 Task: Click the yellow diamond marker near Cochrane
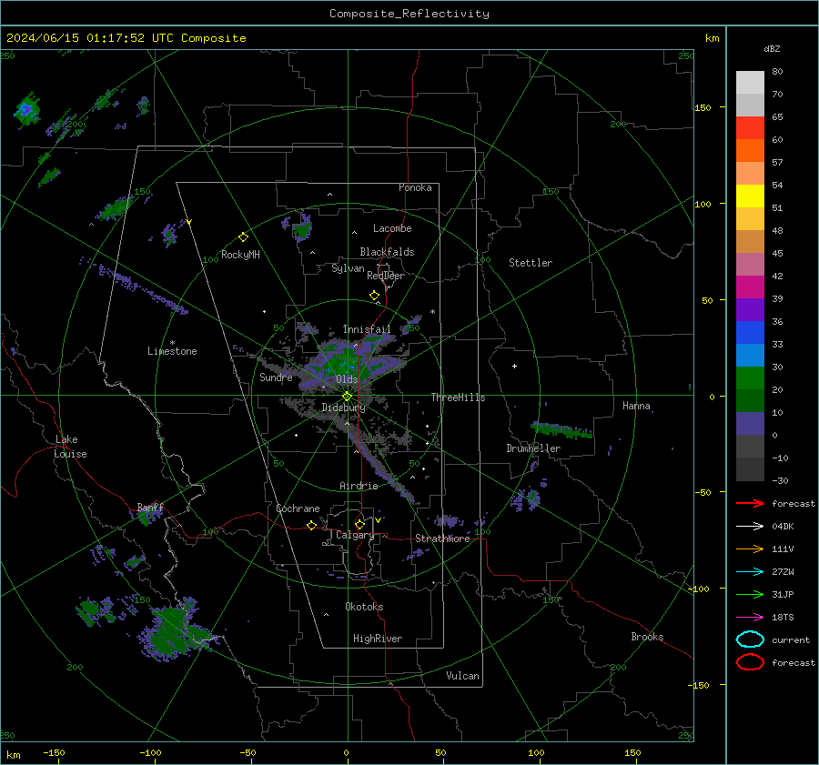coord(311,526)
